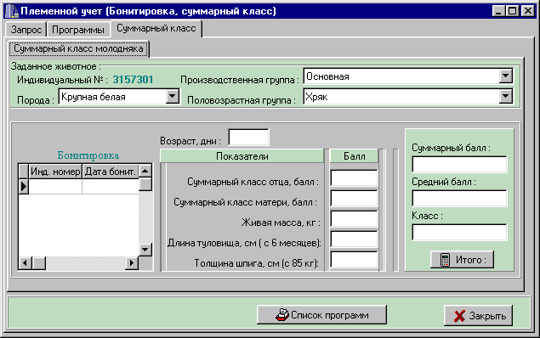Close the window with title bar X
The height and width of the screenshot is (338, 540).
527,11
